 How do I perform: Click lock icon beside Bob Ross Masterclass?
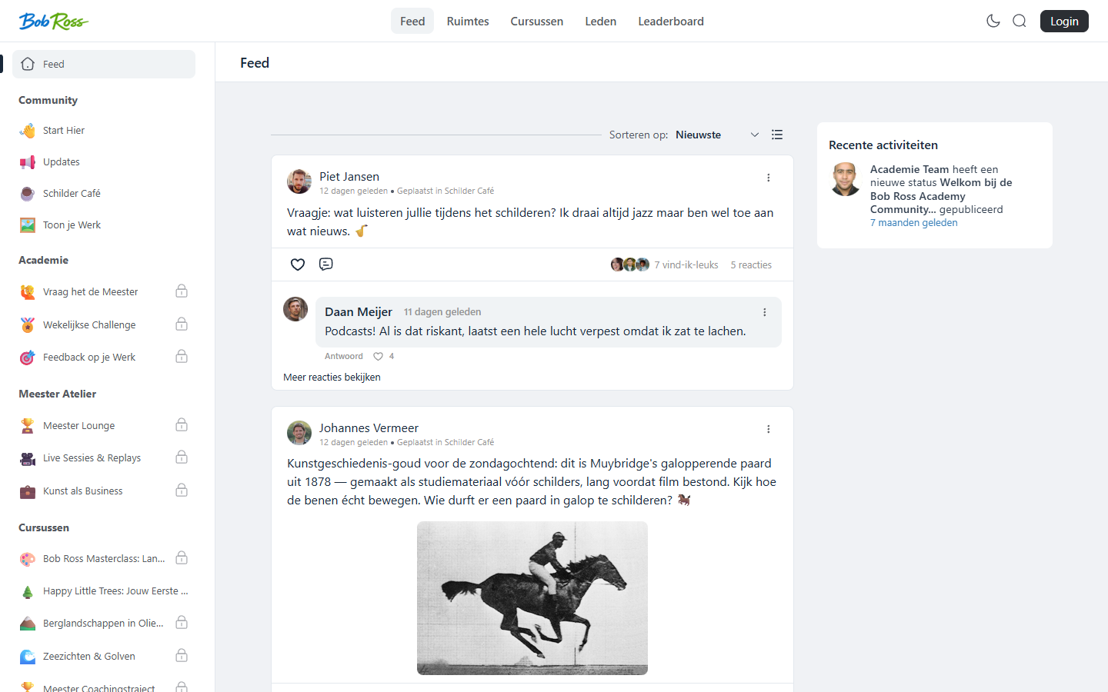pyautogui.click(x=182, y=557)
